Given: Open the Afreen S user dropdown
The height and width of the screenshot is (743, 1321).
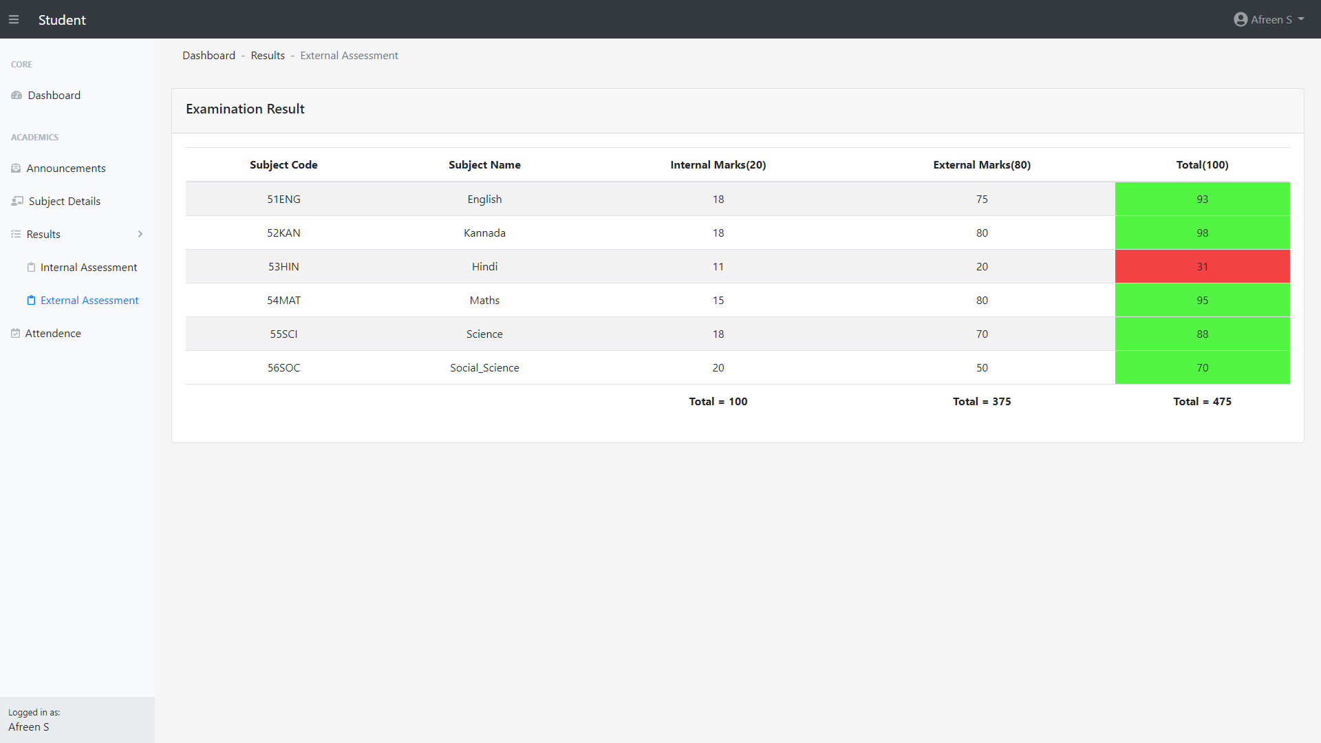Looking at the screenshot, I should pos(1271,20).
